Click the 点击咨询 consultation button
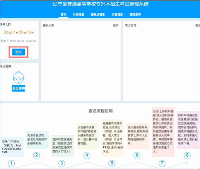The image size is (200, 169). (x=18, y=88)
